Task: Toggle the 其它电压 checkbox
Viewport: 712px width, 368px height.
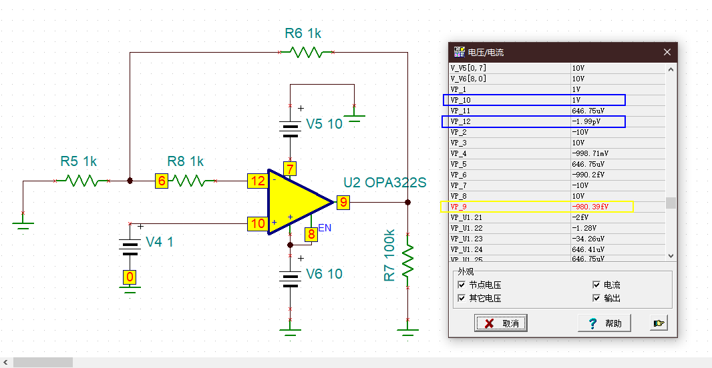Action: (462, 298)
